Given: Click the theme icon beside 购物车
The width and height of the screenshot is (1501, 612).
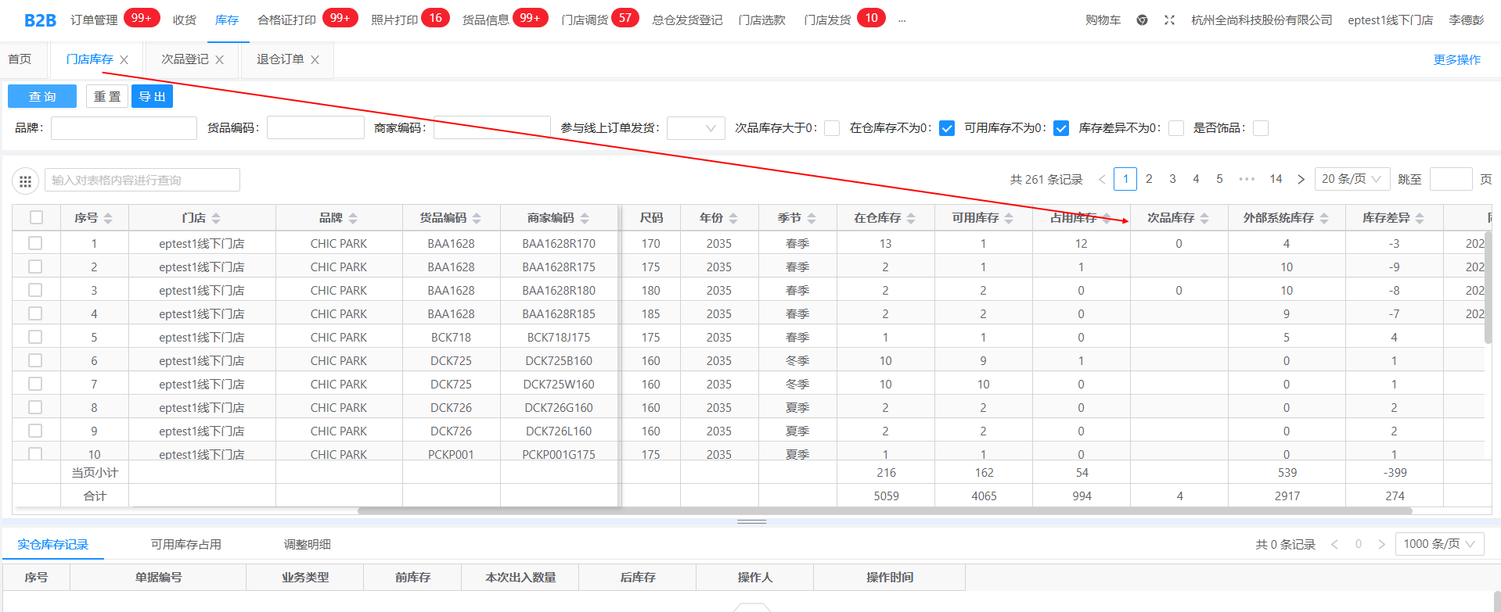Looking at the screenshot, I should tap(1142, 20).
